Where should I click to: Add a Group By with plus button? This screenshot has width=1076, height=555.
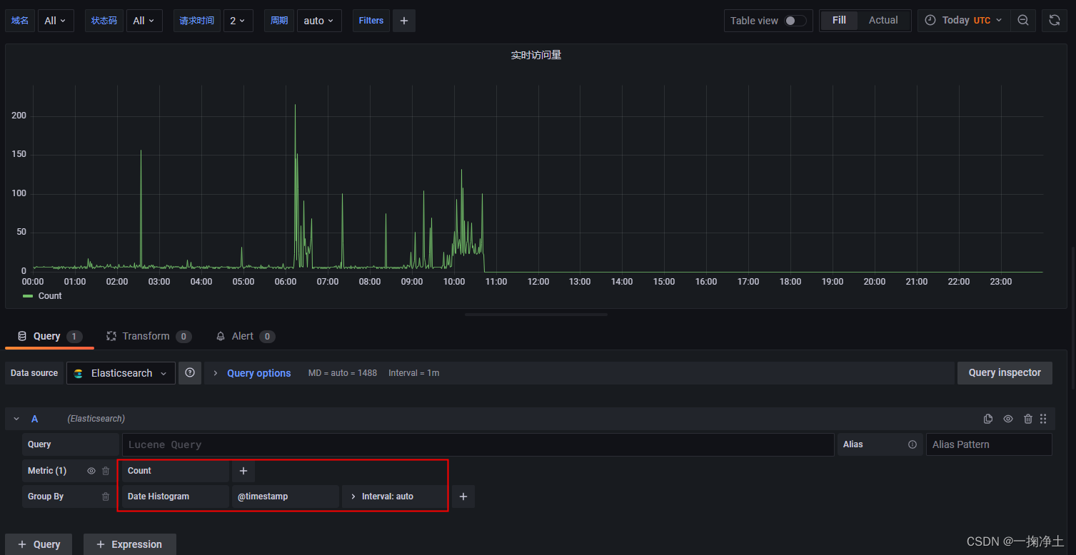click(463, 497)
